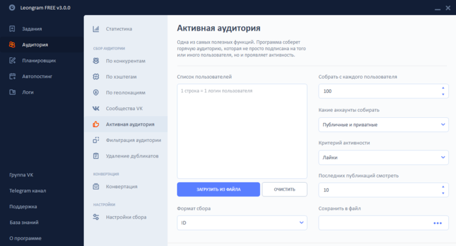Click the Настройки сбора sliders icon
This screenshot has height=246, width=456.
(x=96, y=217)
